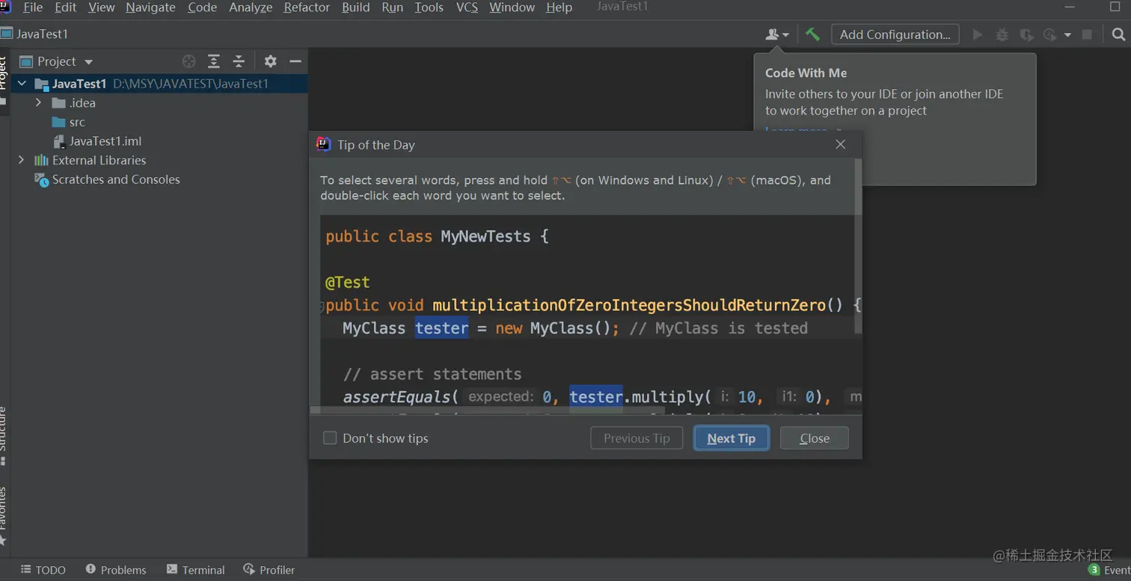Screen dimensions: 1131x581
Task: Open the Project panel gear options
Action: point(271,61)
